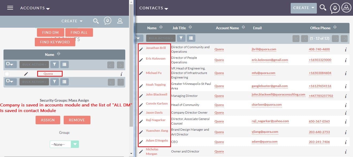Open select-all dropdown below Quora row

pyautogui.click(x=11, y=82)
